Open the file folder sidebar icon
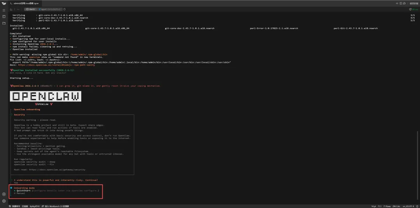The image size is (420, 208). click(4, 23)
